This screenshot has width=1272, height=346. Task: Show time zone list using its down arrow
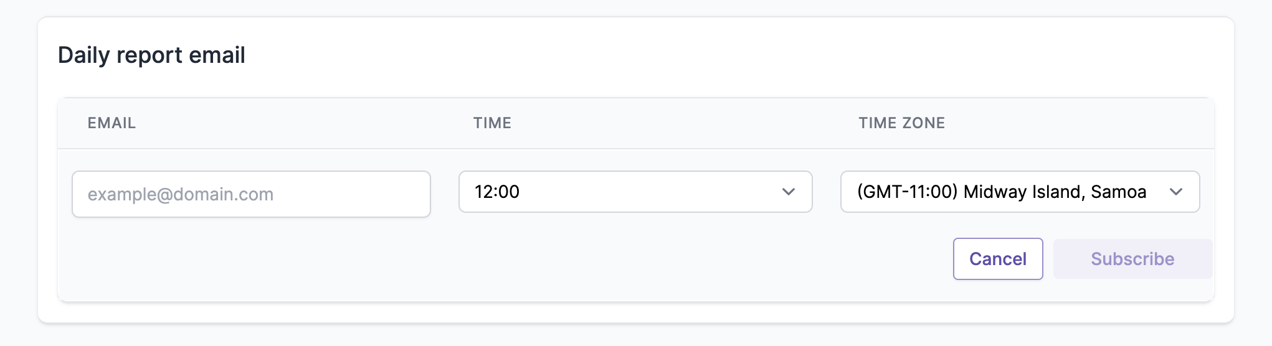(x=1176, y=192)
